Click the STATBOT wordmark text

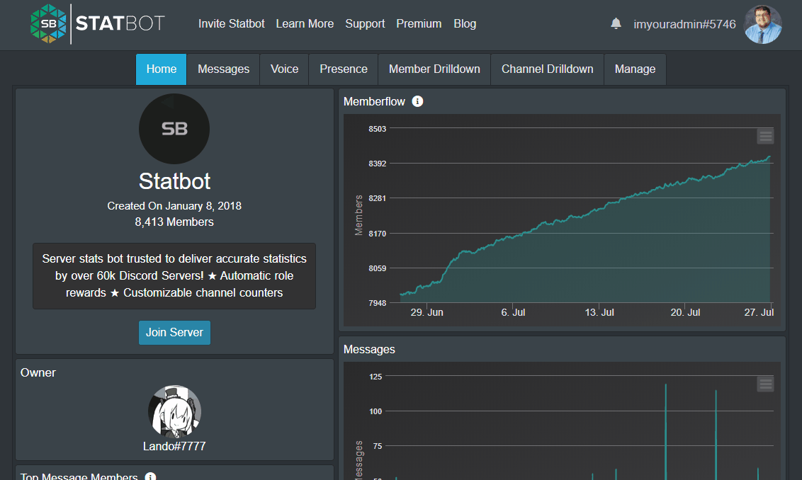120,23
